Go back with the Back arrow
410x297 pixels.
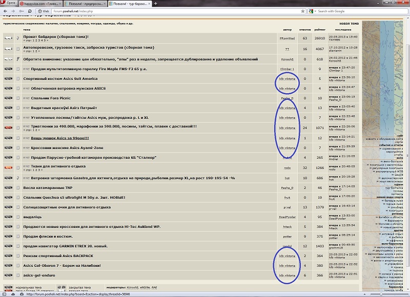click(x=5, y=11)
